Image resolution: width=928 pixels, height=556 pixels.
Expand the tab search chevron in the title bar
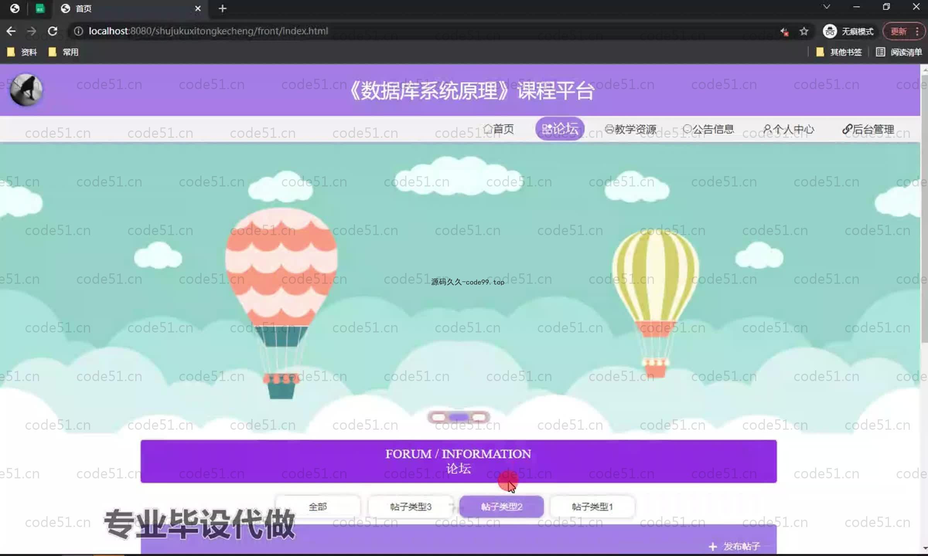tap(827, 7)
